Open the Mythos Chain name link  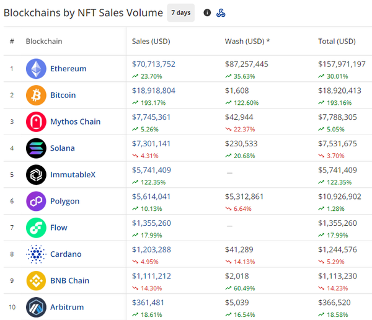75,122
